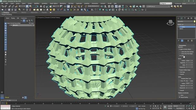Click the Remove modifier trash icon
196x110 pixels.
tap(188, 41)
